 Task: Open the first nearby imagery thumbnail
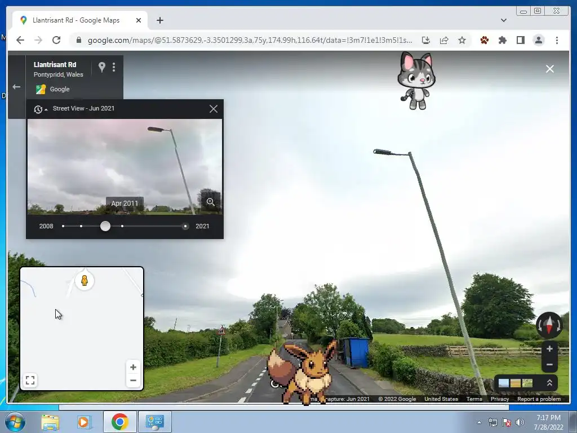point(503,383)
